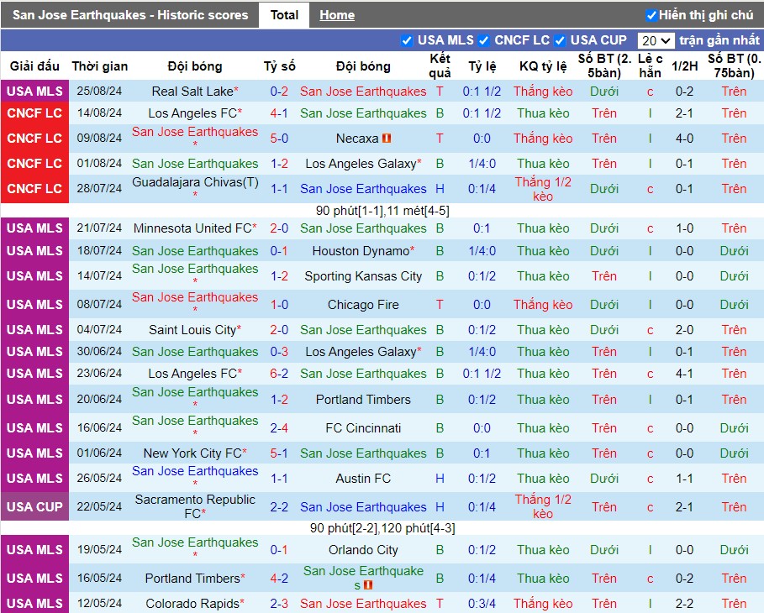Click the red card icon next to Necaxa
The image size is (764, 613).
click(x=387, y=139)
